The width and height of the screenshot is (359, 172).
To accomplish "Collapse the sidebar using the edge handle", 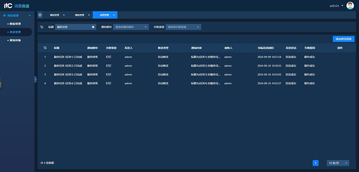I will click(36, 79).
